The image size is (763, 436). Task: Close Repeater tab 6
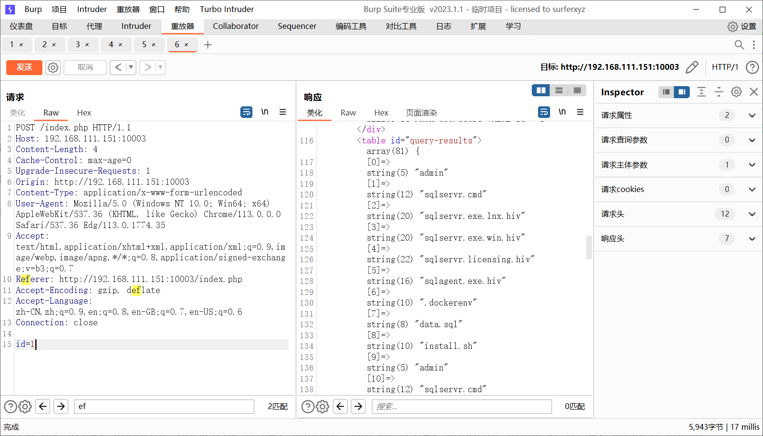[x=186, y=45]
